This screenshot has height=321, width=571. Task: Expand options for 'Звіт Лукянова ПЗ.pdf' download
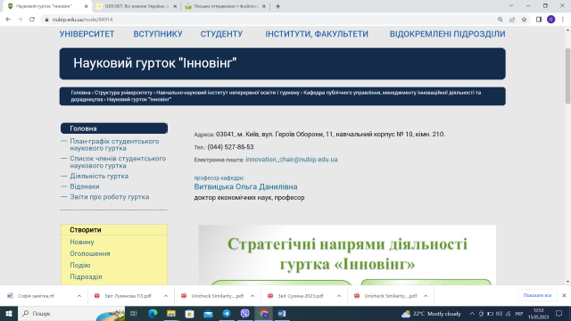166,296
